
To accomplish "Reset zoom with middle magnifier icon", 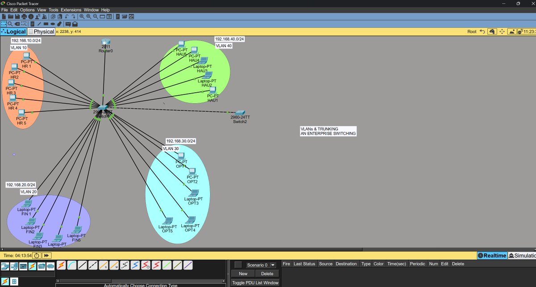I will pos(89,16).
